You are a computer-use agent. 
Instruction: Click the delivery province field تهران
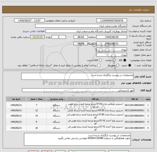(x=112, y=50)
